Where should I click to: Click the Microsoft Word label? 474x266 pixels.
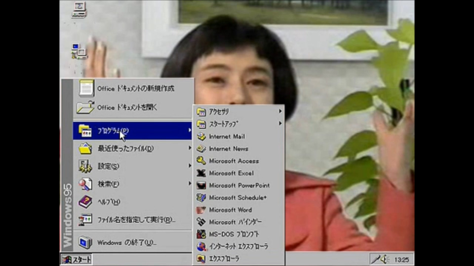(x=231, y=210)
